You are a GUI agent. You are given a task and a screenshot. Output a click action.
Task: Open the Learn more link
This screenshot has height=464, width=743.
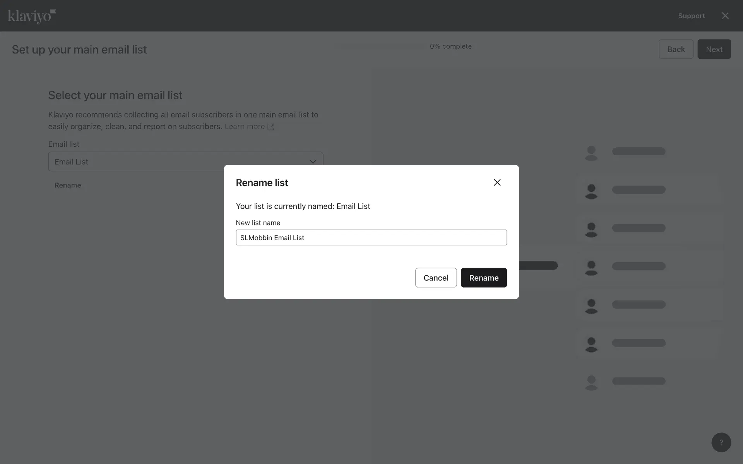coord(245,127)
